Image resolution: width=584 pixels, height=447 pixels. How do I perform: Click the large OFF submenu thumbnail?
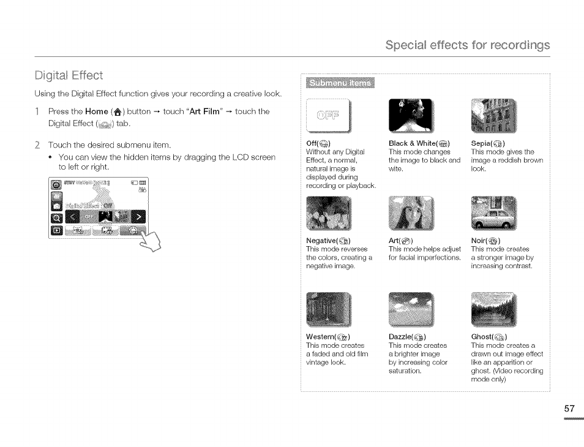point(328,116)
